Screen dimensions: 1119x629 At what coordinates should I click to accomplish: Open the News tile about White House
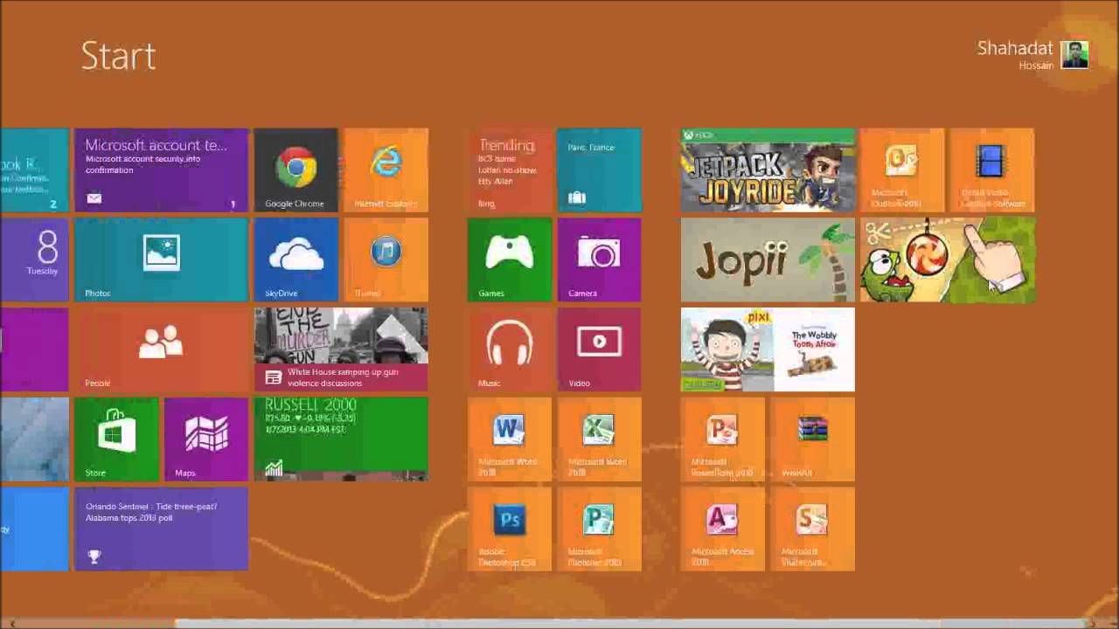pyautogui.click(x=341, y=350)
